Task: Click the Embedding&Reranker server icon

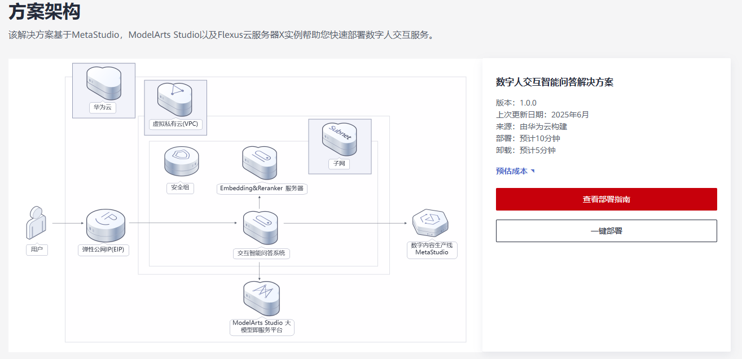Action: 260,163
